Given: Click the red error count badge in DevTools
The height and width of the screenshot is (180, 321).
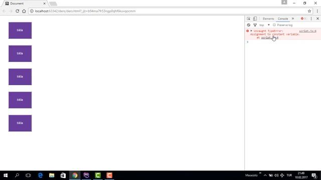Looking at the screenshot, I should click(303, 18).
